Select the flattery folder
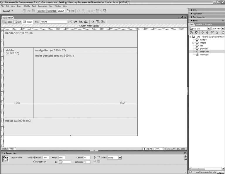The height and width of the screenshot is (174, 225). point(203,40)
